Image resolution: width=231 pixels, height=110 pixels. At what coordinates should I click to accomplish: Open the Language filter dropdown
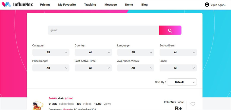tap(136, 53)
